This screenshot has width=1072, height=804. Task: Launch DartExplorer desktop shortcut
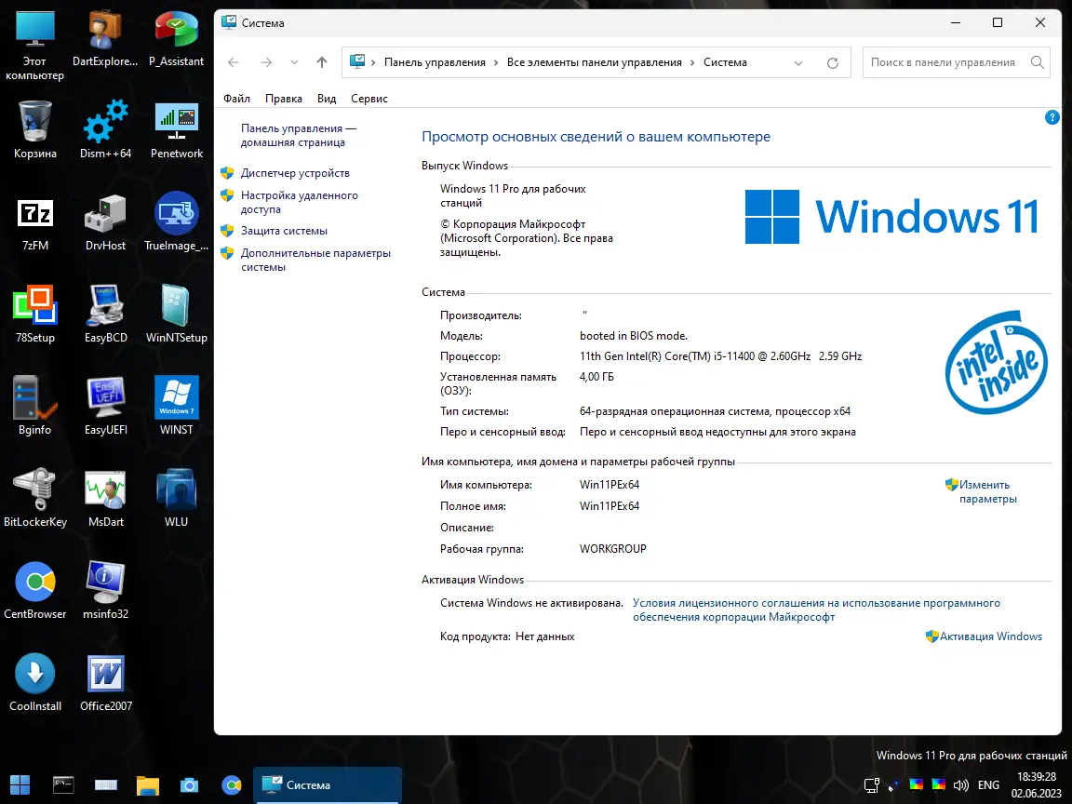point(105,39)
